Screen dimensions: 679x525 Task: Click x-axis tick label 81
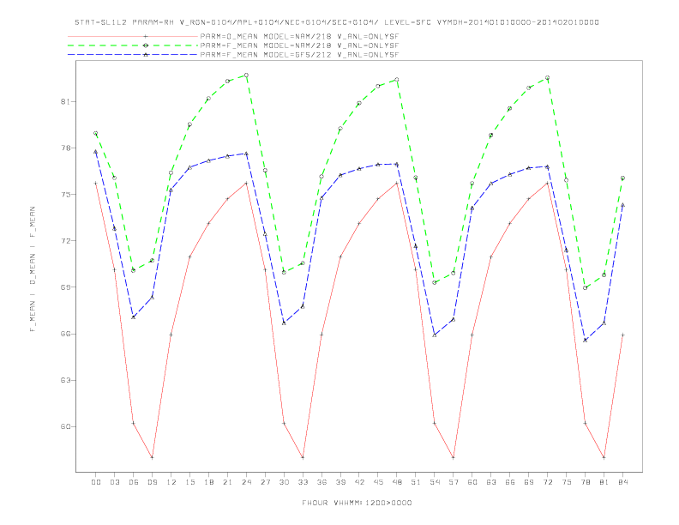tap(604, 482)
